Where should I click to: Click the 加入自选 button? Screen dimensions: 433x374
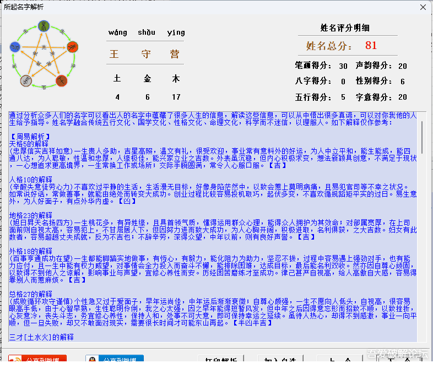(x=280, y=359)
